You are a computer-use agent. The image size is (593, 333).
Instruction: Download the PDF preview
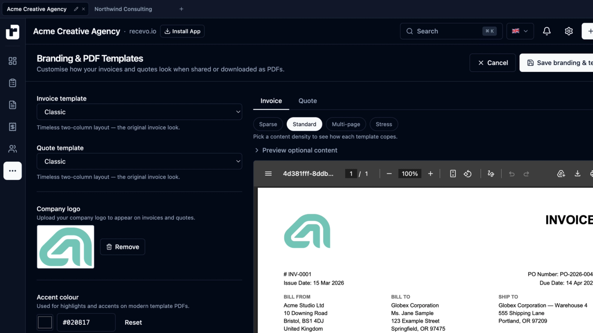click(577, 174)
